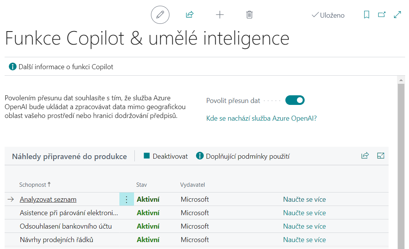Click Aktivní status of Analyzovat seznam
The height and width of the screenshot is (249, 409).
coord(148,199)
